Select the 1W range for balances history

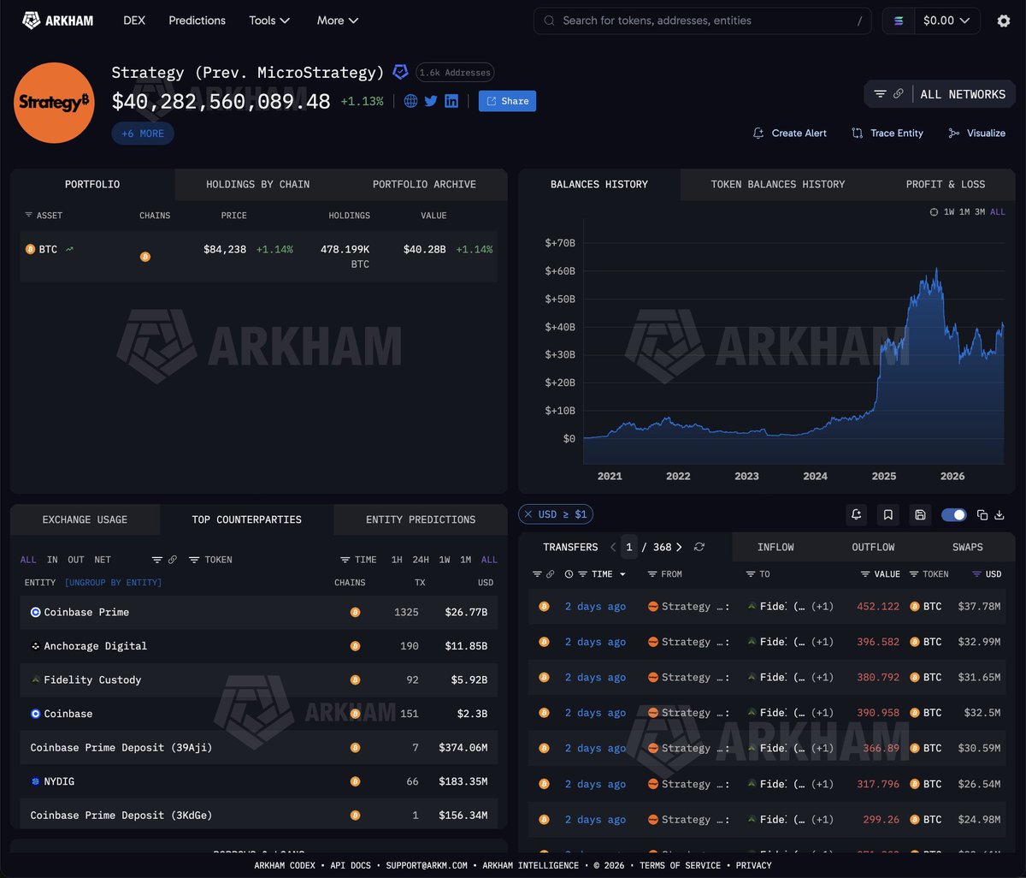click(949, 211)
